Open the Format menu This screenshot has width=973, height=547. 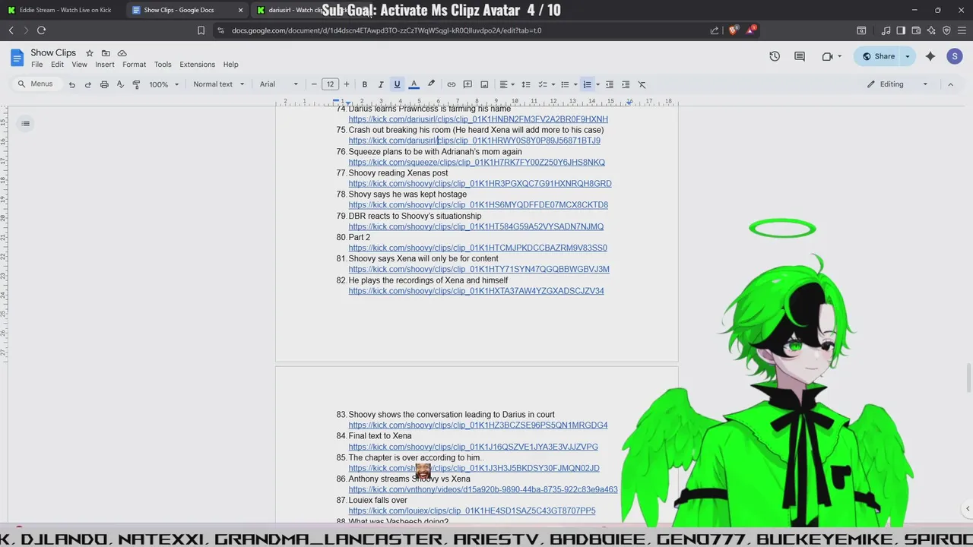134,65
